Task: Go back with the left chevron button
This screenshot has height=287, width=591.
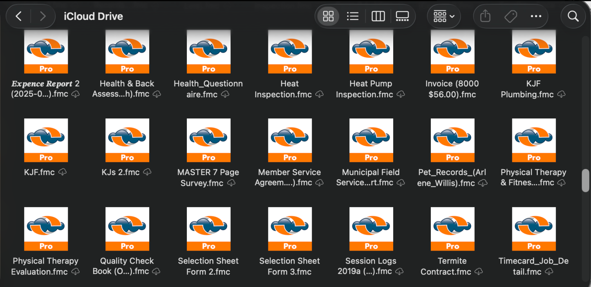Action: tap(19, 16)
